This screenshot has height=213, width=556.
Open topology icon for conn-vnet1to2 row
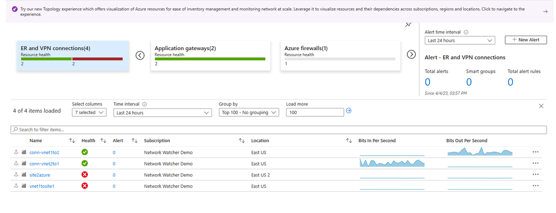[16, 152]
